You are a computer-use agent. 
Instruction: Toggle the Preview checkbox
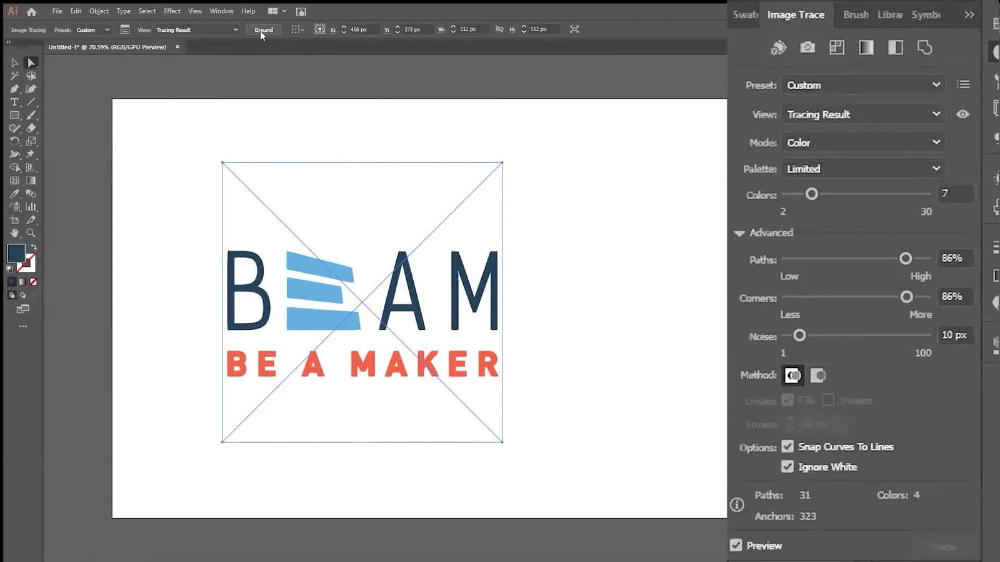point(736,545)
